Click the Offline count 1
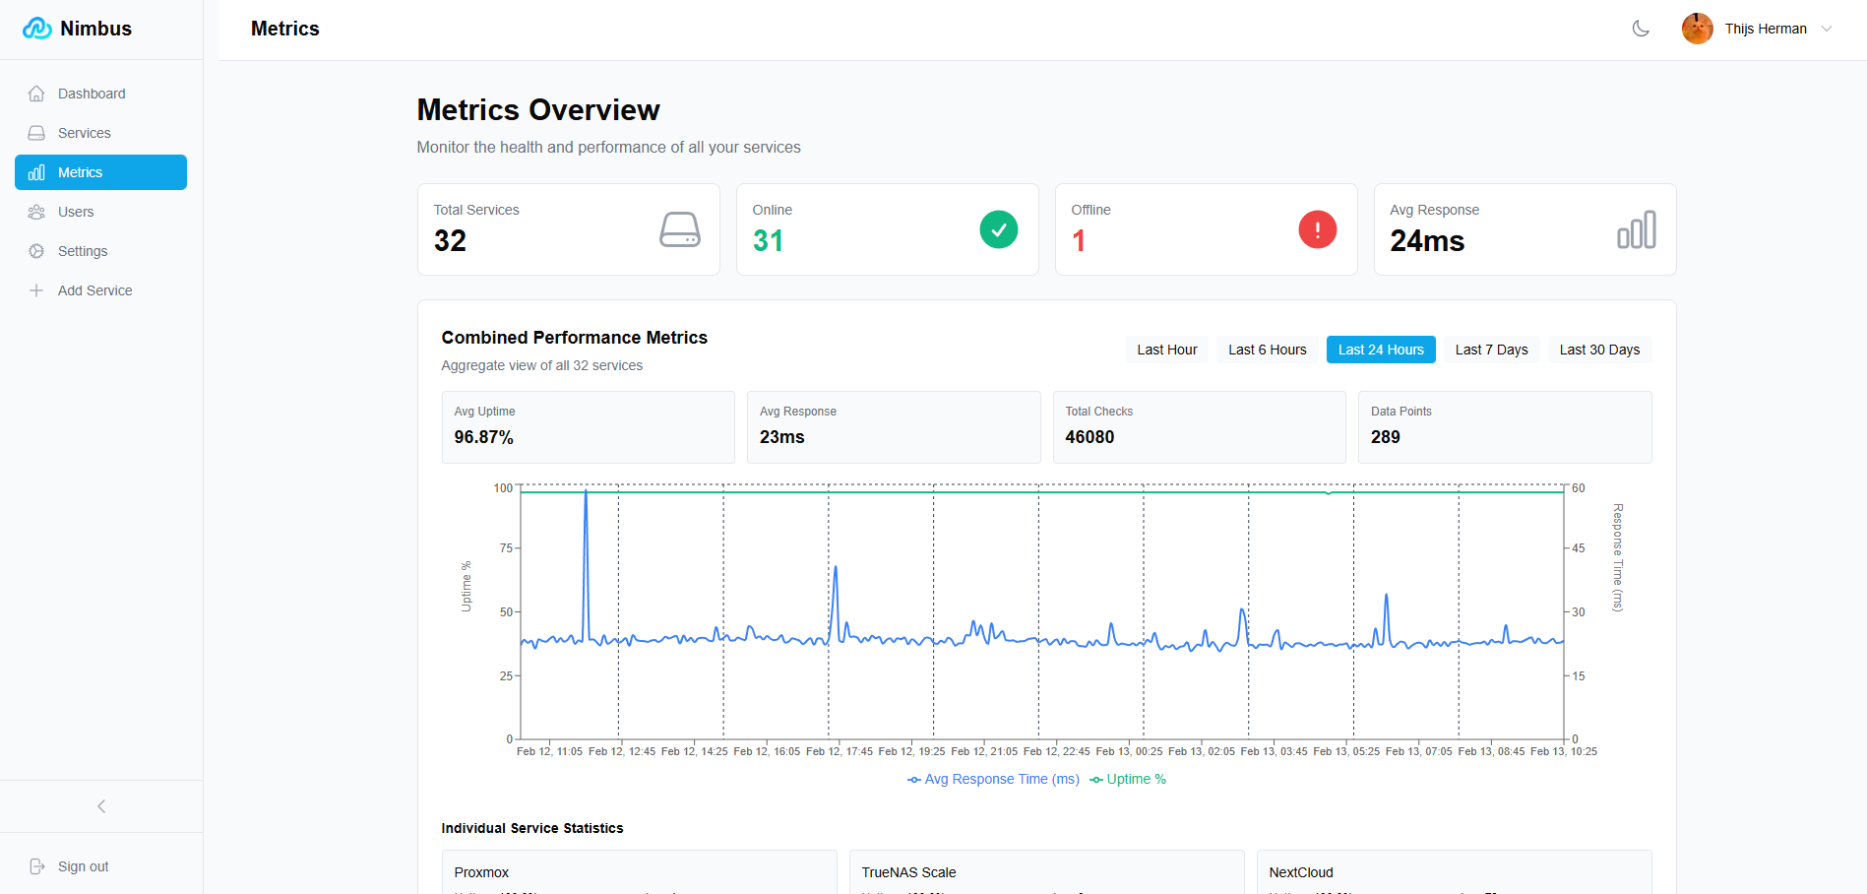This screenshot has width=1867, height=894. click(1079, 241)
